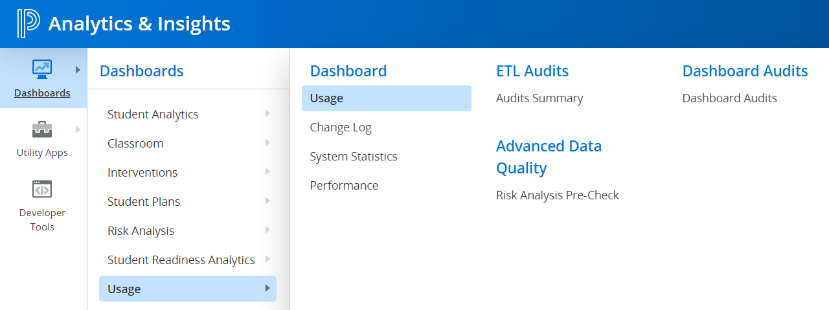Open Audits Summary under ETL Audits
The height and width of the screenshot is (310, 829).
[x=539, y=98]
